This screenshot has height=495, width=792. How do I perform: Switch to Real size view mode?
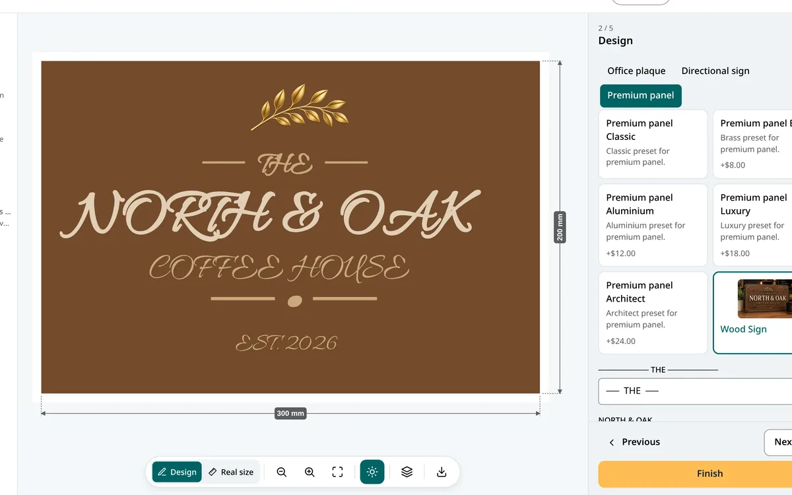[230, 472]
